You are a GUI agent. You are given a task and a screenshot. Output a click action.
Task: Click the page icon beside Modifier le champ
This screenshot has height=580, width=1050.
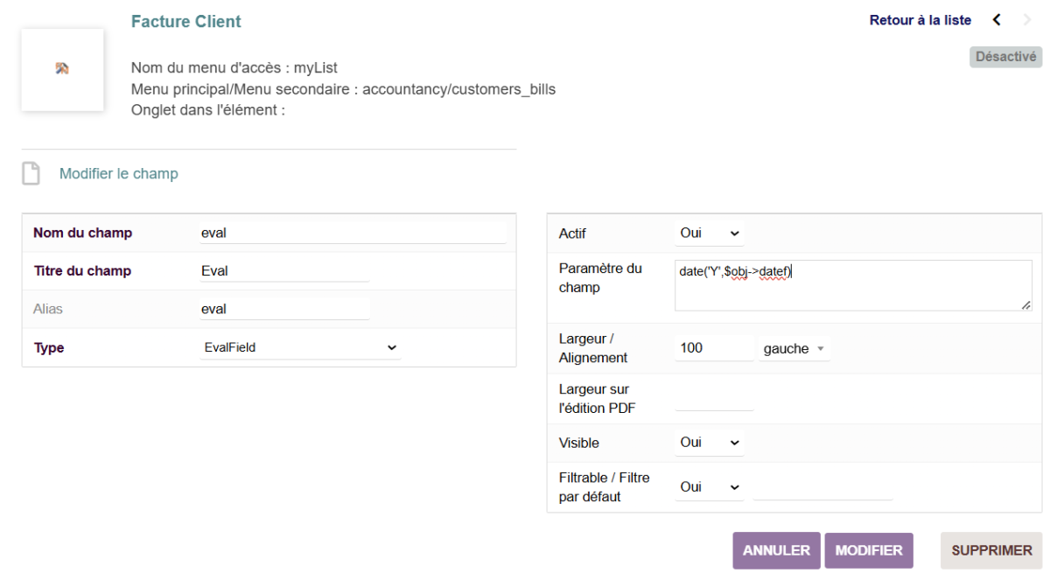click(x=31, y=173)
